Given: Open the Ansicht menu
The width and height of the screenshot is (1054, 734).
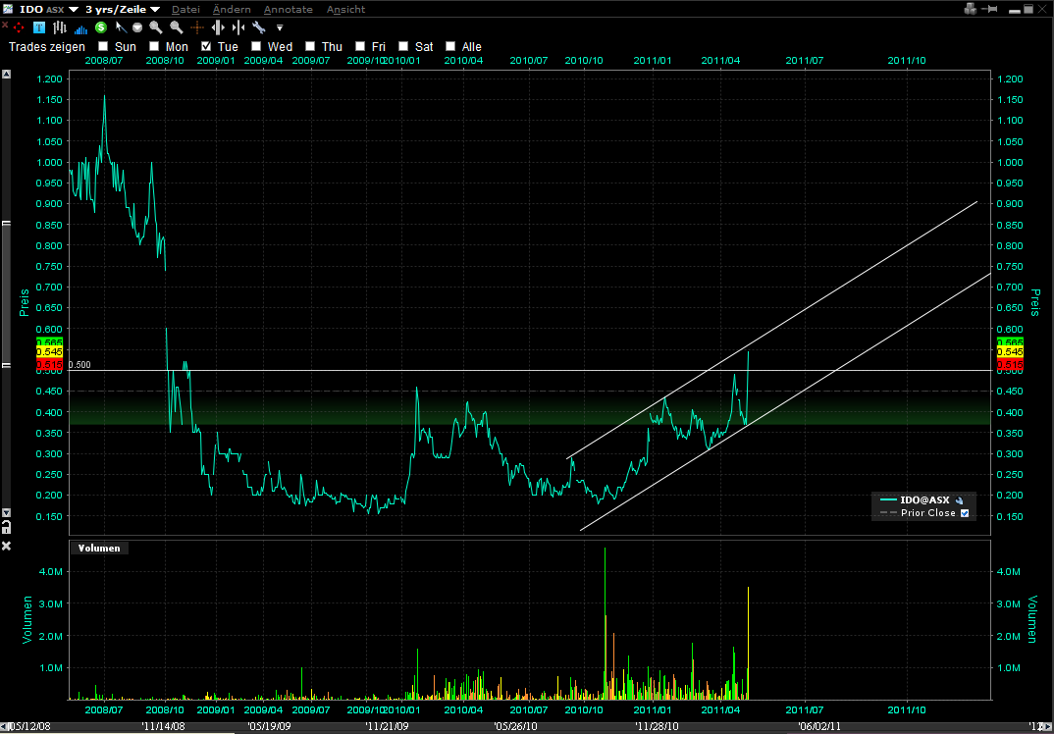Looking at the screenshot, I should pyautogui.click(x=346, y=10).
